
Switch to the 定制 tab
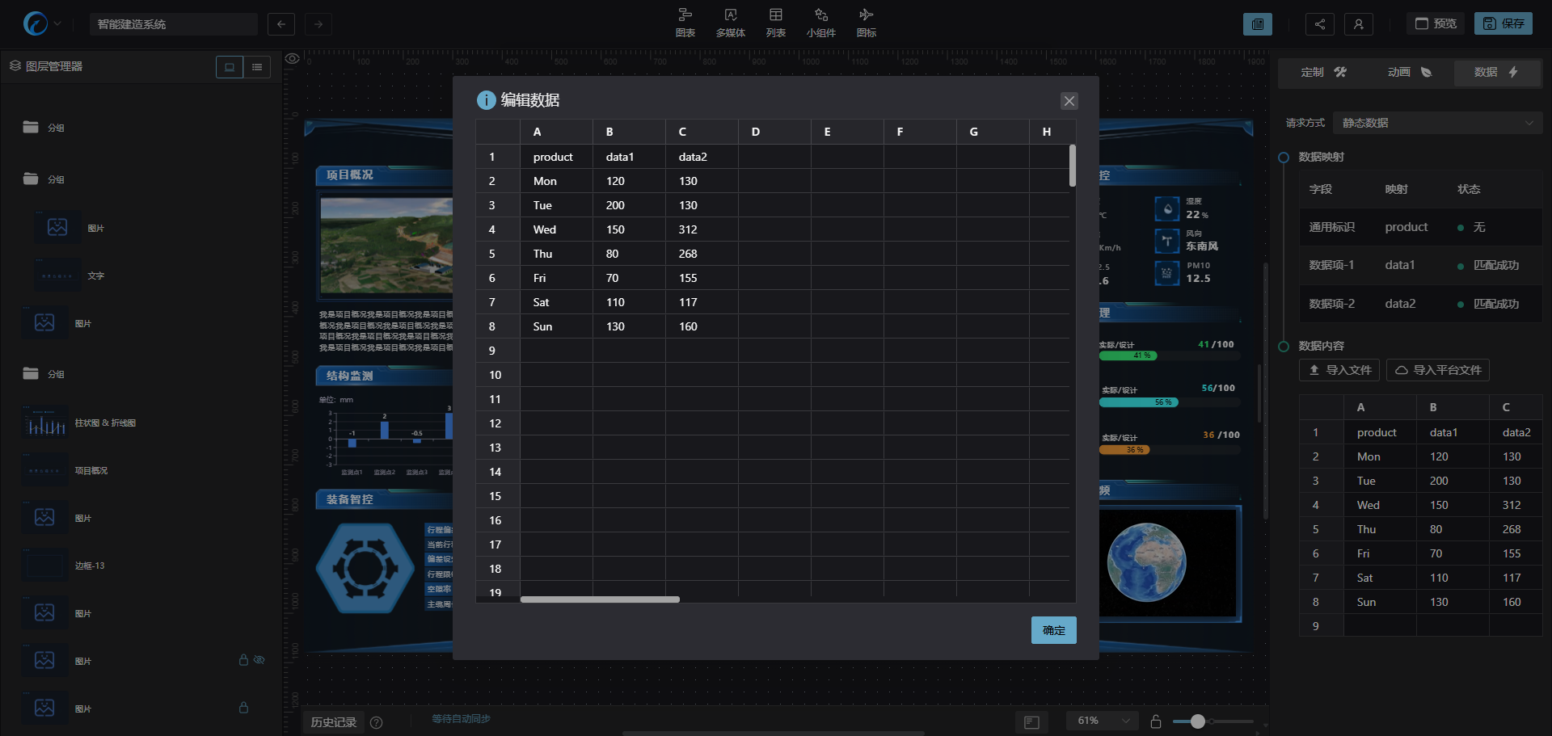click(x=1323, y=73)
